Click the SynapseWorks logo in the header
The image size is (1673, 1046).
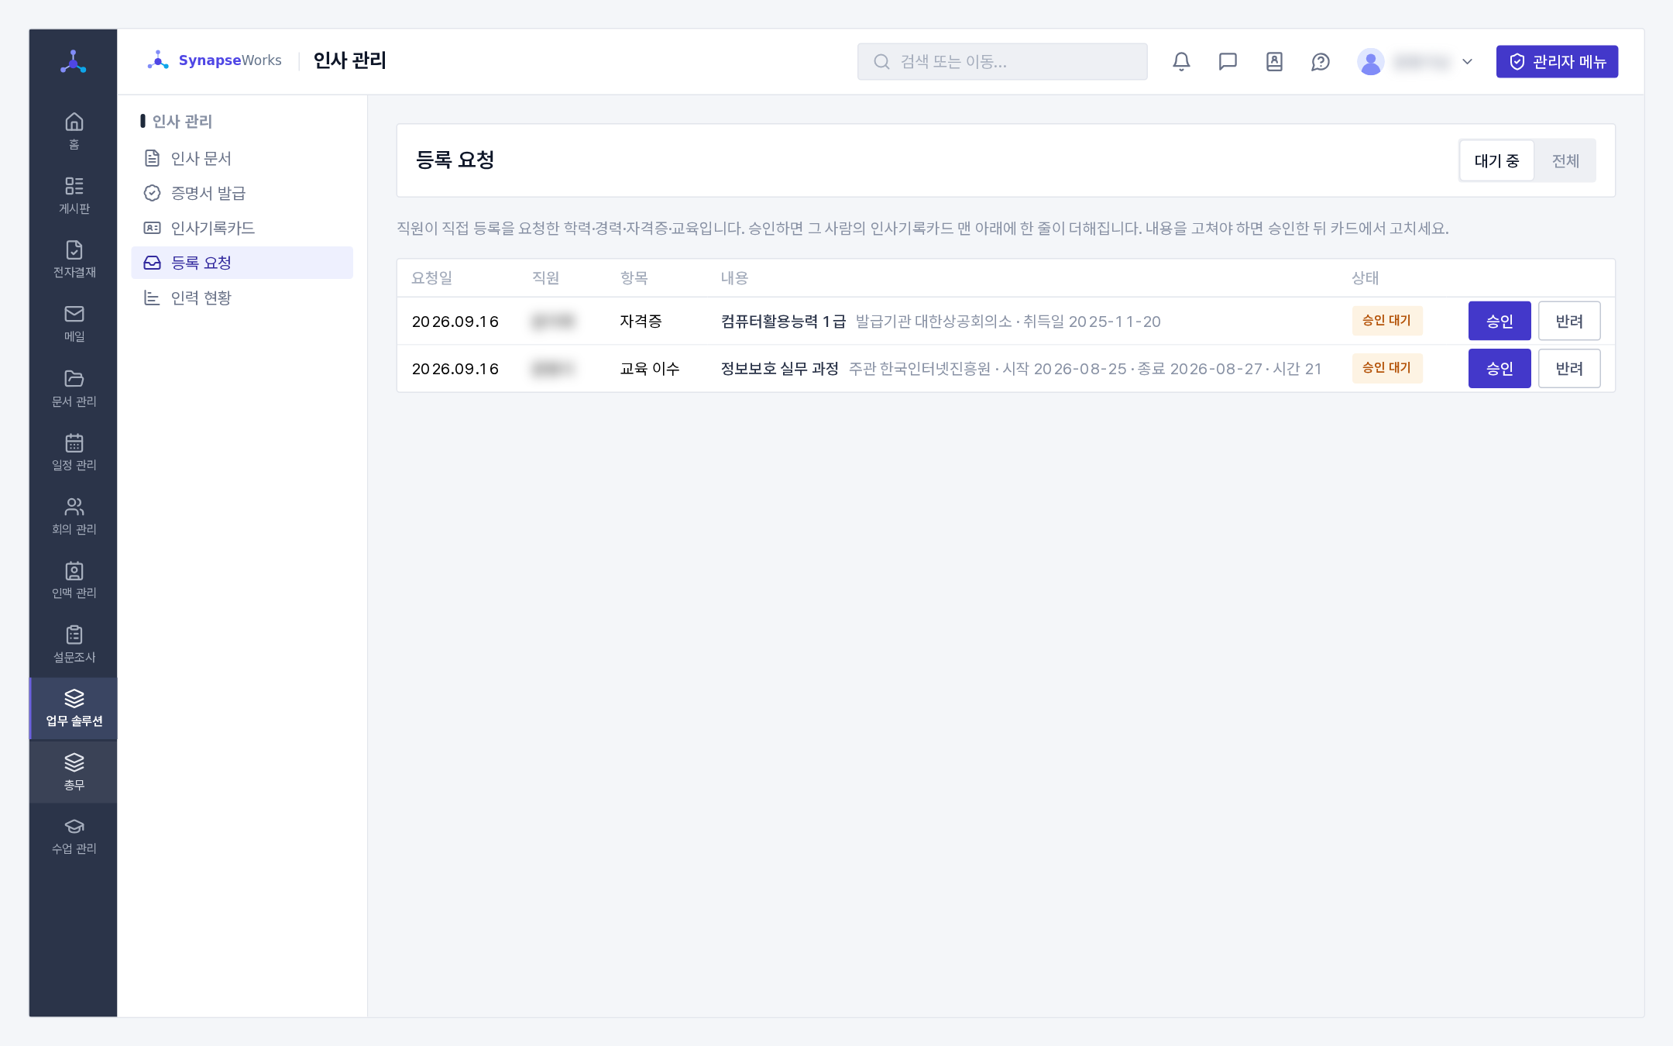point(215,60)
